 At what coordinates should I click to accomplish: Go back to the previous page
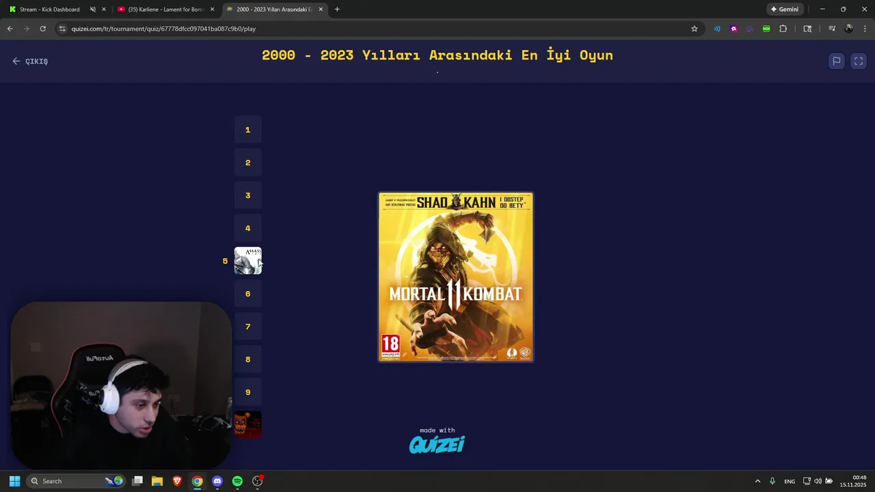pyautogui.click(x=10, y=29)
